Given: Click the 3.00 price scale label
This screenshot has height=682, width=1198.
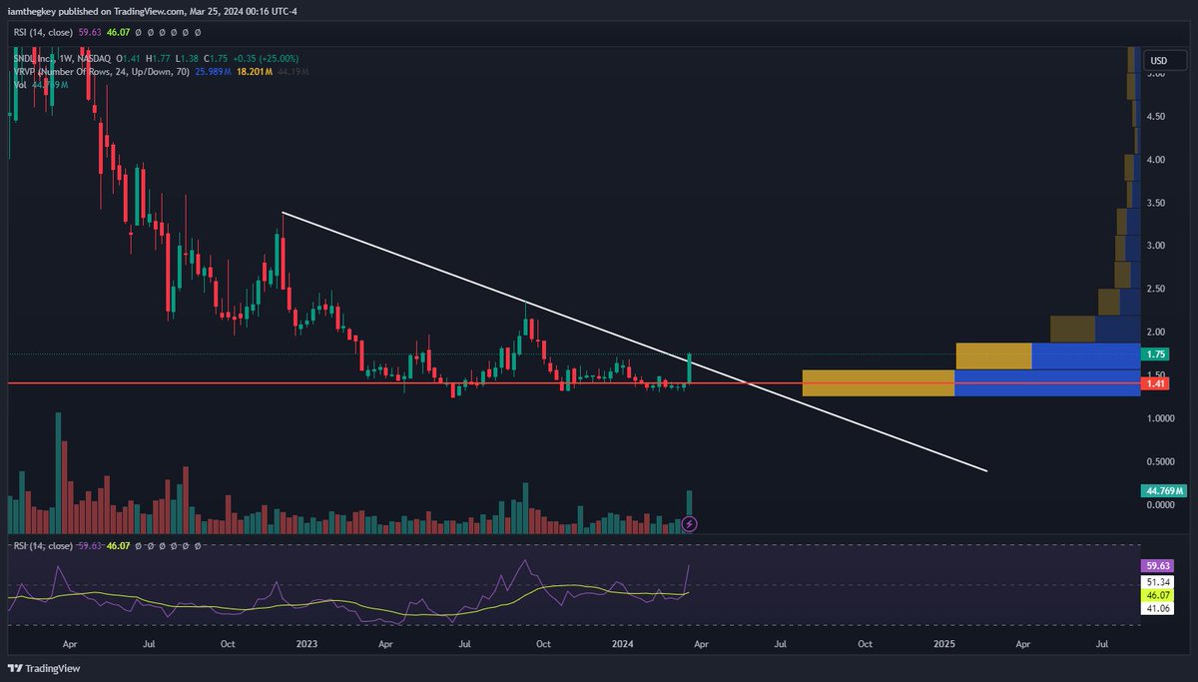Looking at the screenshot, I should tap(1156, 246).
